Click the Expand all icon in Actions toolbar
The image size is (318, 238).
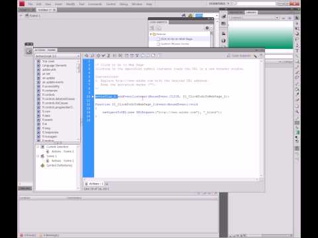[x=137, y=56]
